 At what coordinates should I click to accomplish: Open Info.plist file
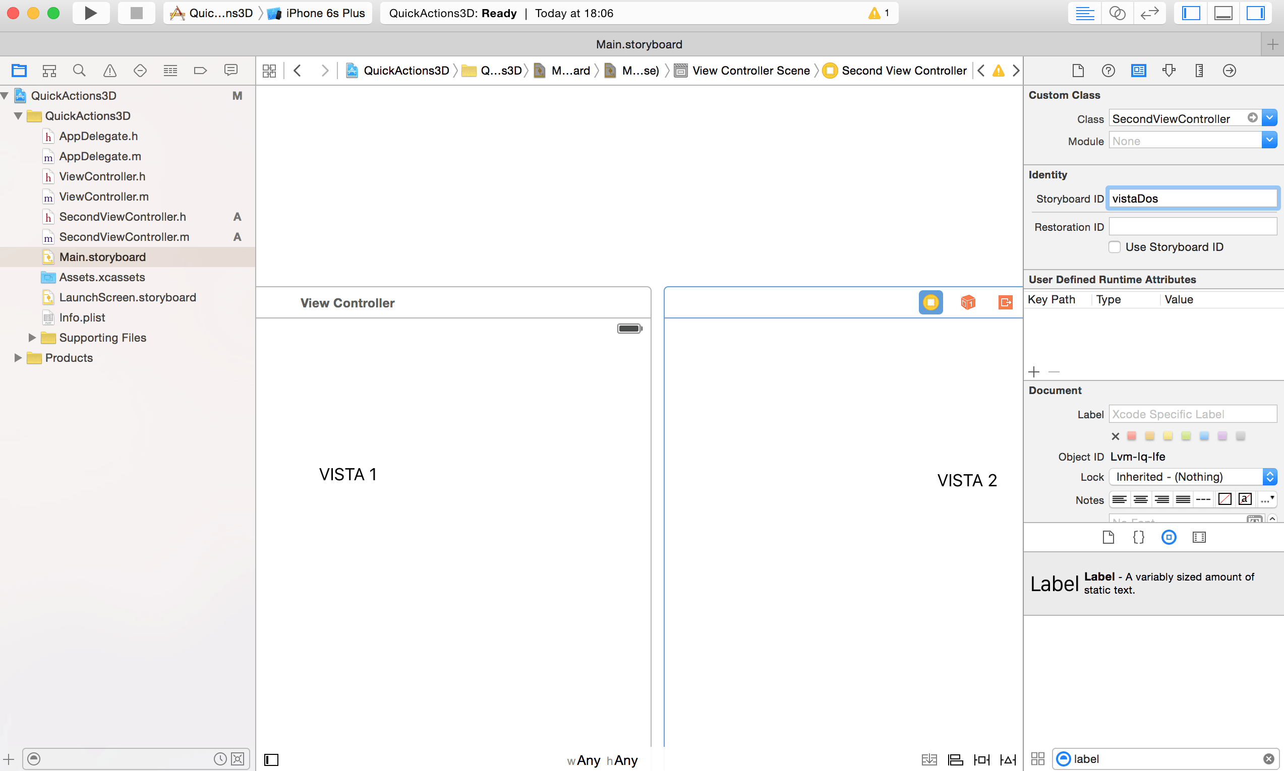82,317
